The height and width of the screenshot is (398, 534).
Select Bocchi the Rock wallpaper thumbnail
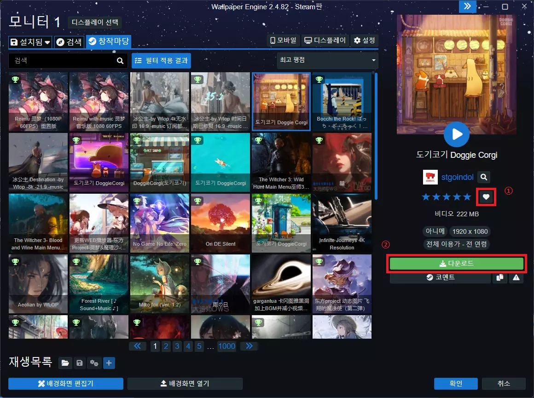[x=342, y=102]
